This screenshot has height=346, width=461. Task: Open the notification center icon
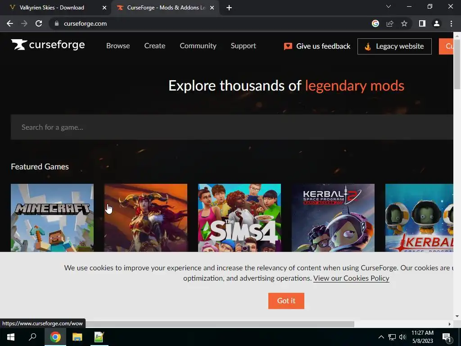[447, 337]
